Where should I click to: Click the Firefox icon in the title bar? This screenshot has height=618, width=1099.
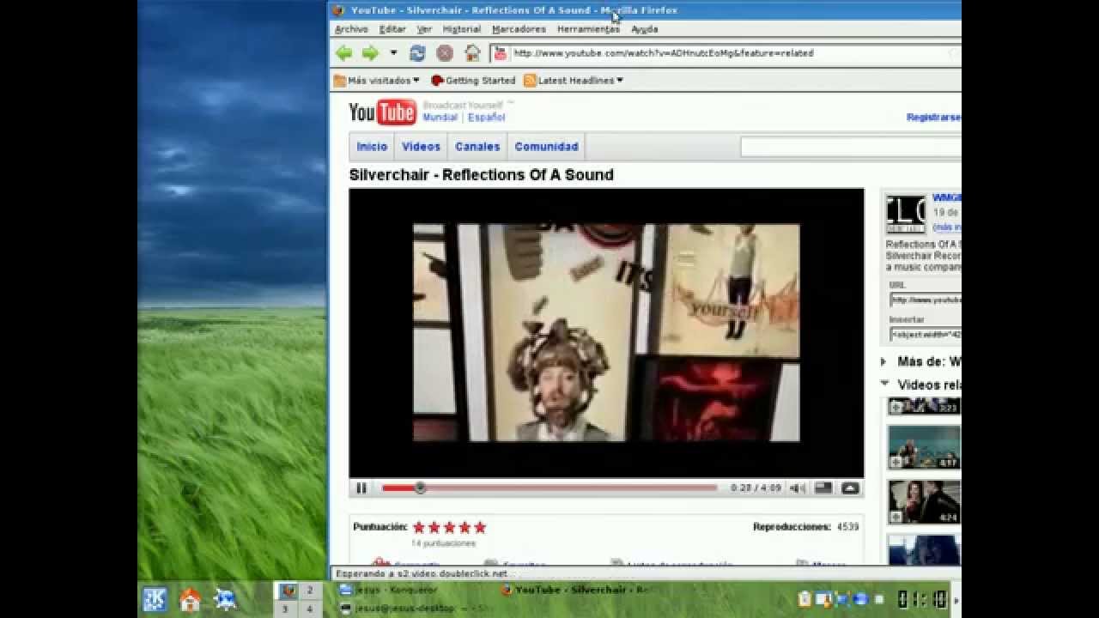click(337, 10)
